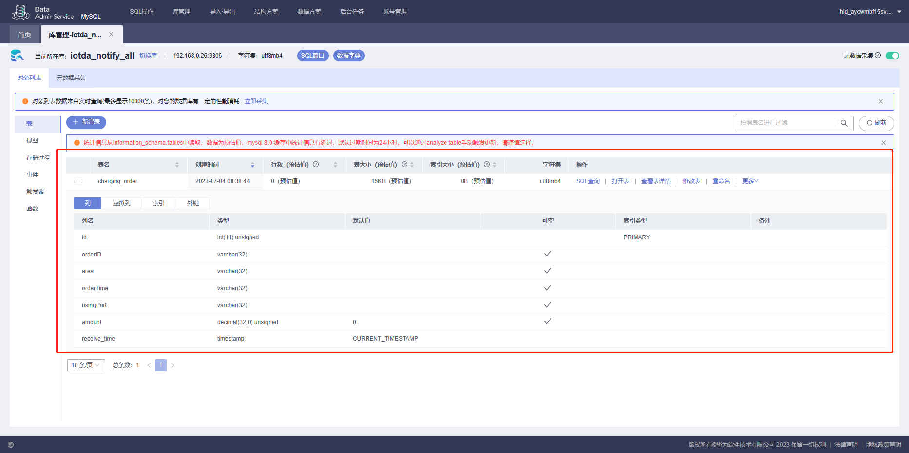Go to next page arrow in pagination
Image resolution: width=909 pixels, height=453 pixels.
[x=173, y=365]
